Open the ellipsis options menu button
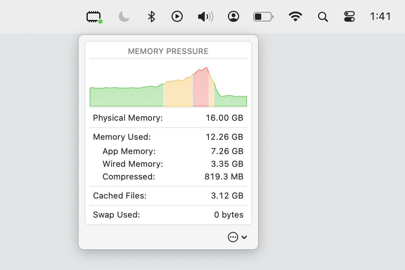This screenshot has width=405, height=270. [233, 237]
